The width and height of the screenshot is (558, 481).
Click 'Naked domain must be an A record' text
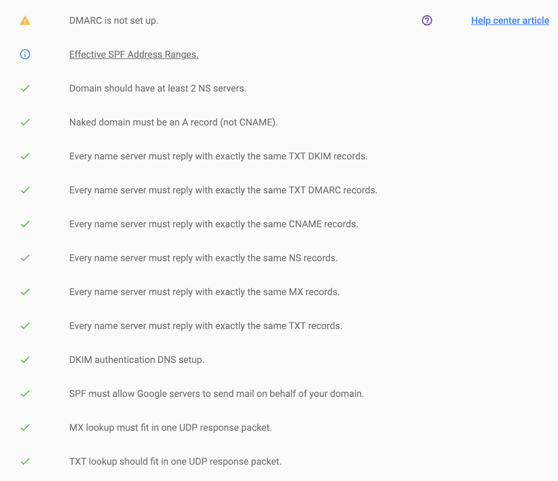click(173, 122)
